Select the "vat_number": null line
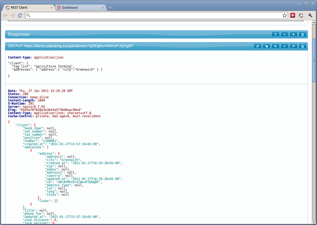Image resolution: width=317 pixels, height=225 pixels. (x=40, y=131)
